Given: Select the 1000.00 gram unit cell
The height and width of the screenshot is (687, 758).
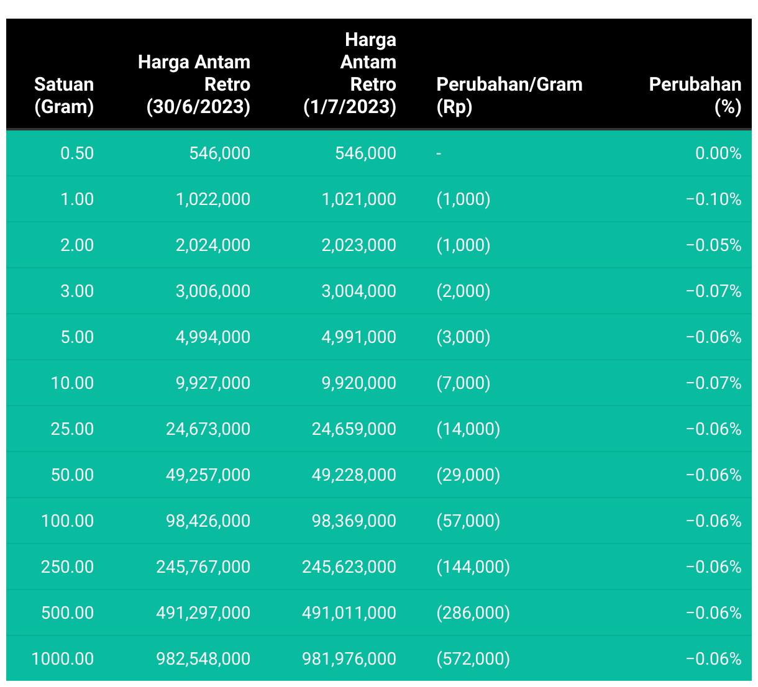Looking at the screenshot, I should click(63, 659).
